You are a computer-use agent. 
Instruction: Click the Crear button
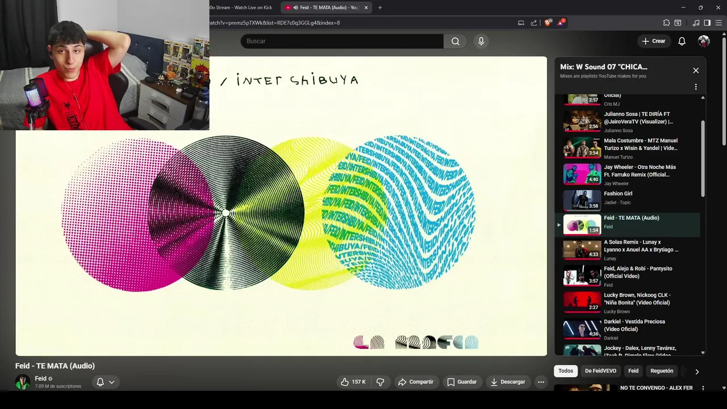point(654,41)
